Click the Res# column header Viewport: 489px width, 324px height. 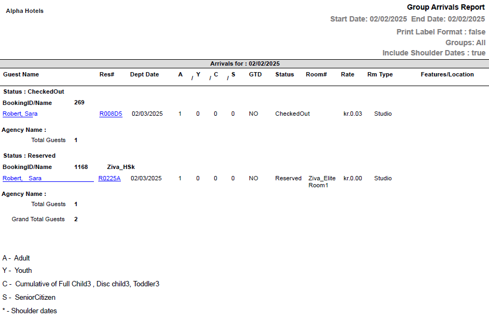tap(107, 74)
